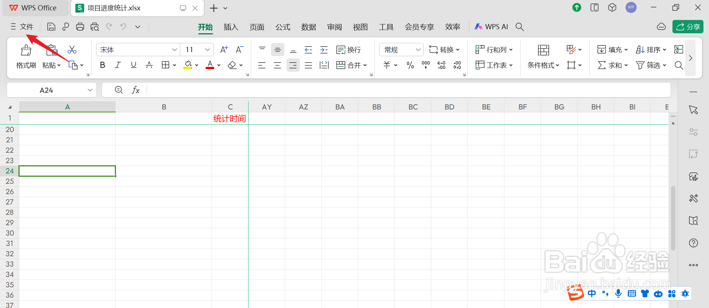Click the Save icon in quick toolbar
Screen dimensions: 709x308
51,27
